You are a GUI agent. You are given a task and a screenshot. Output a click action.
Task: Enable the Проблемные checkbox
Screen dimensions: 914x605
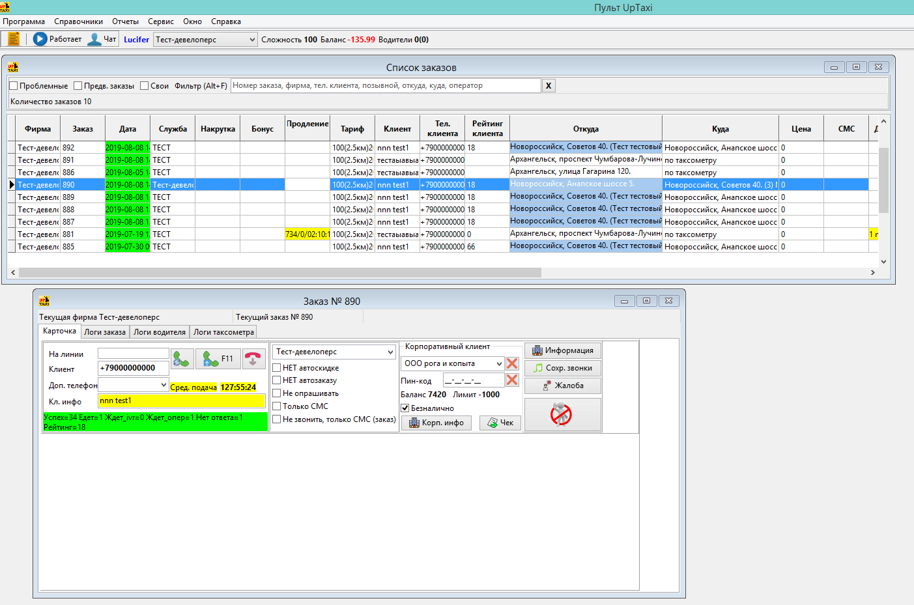tap(14, 86)
